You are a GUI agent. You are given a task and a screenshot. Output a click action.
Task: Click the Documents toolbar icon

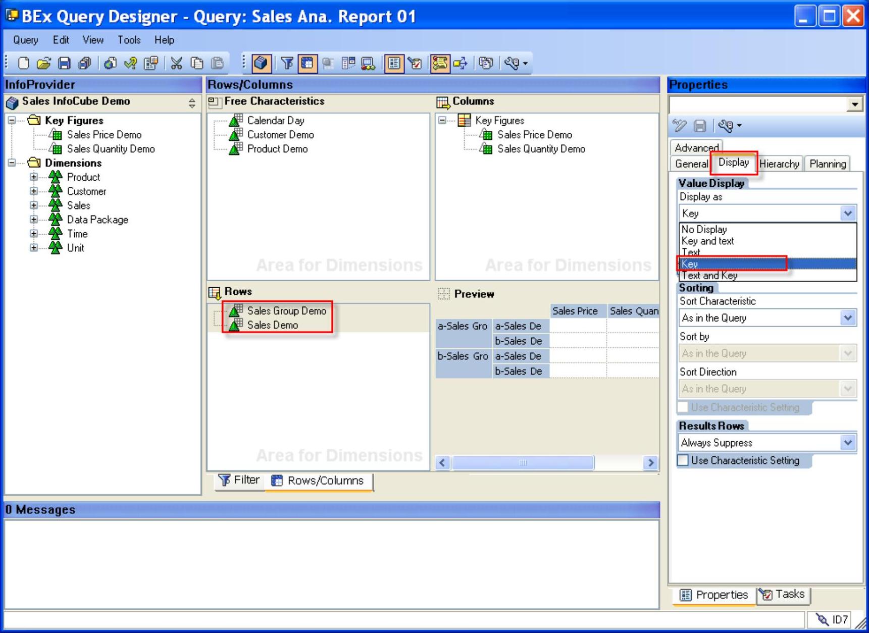click(486, 63)
